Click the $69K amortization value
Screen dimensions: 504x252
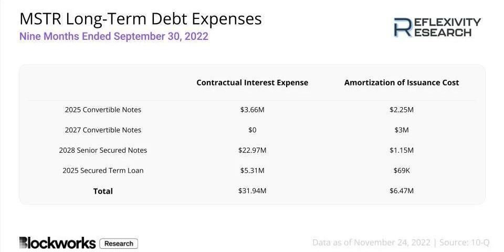(x=402, y=170)
